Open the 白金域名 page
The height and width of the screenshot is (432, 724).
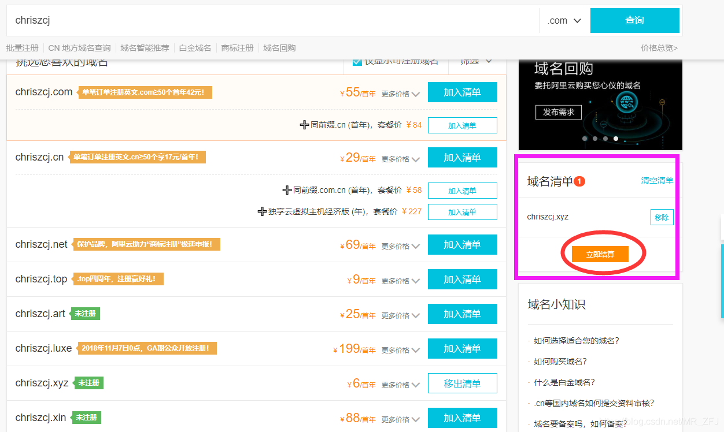coord(194,47)
